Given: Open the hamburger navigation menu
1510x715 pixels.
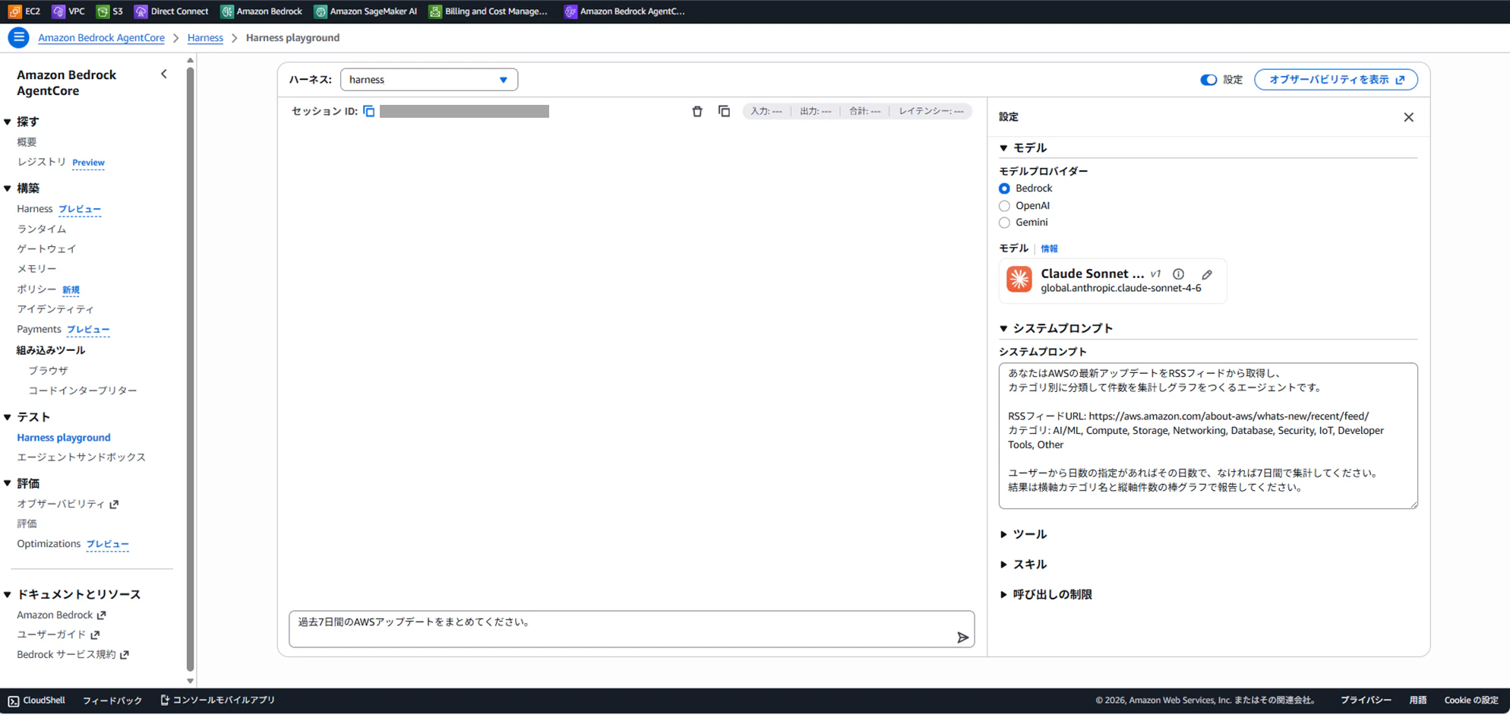Looking at the screenshot, I should [19, 37].
